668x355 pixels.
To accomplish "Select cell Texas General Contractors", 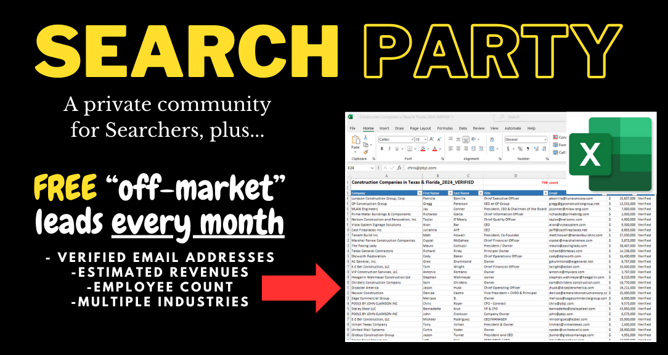I will (386, 251).
